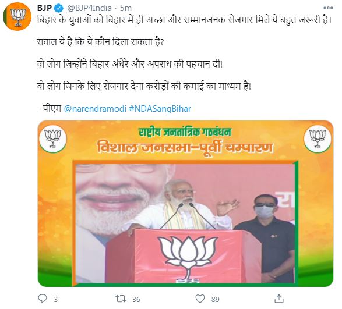Click the reply speech bubble icon
Image resolution: width=342 pixels, height=309 pixels.
point(43,299)
